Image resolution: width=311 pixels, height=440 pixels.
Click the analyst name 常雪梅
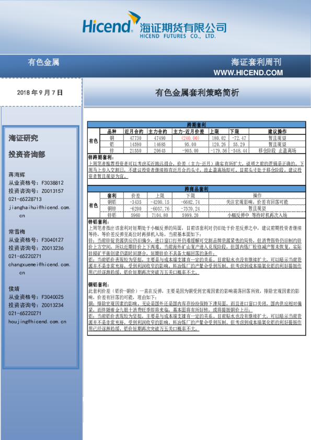pos(17,231)
